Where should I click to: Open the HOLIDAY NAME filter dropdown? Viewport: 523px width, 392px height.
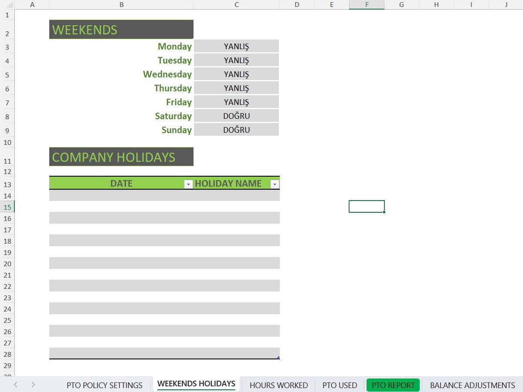[x=275, y=184]
